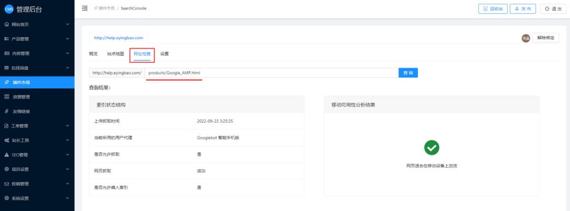Select the 设置 tab
The width and height of the screenshot is (570, 211).
click(164, 54)
